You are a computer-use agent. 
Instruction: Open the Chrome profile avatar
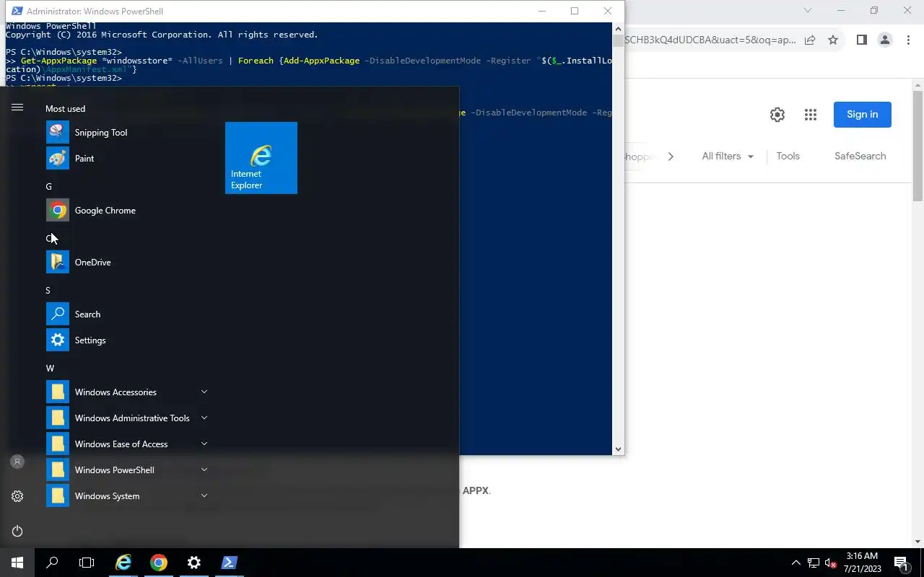point(885,40)
